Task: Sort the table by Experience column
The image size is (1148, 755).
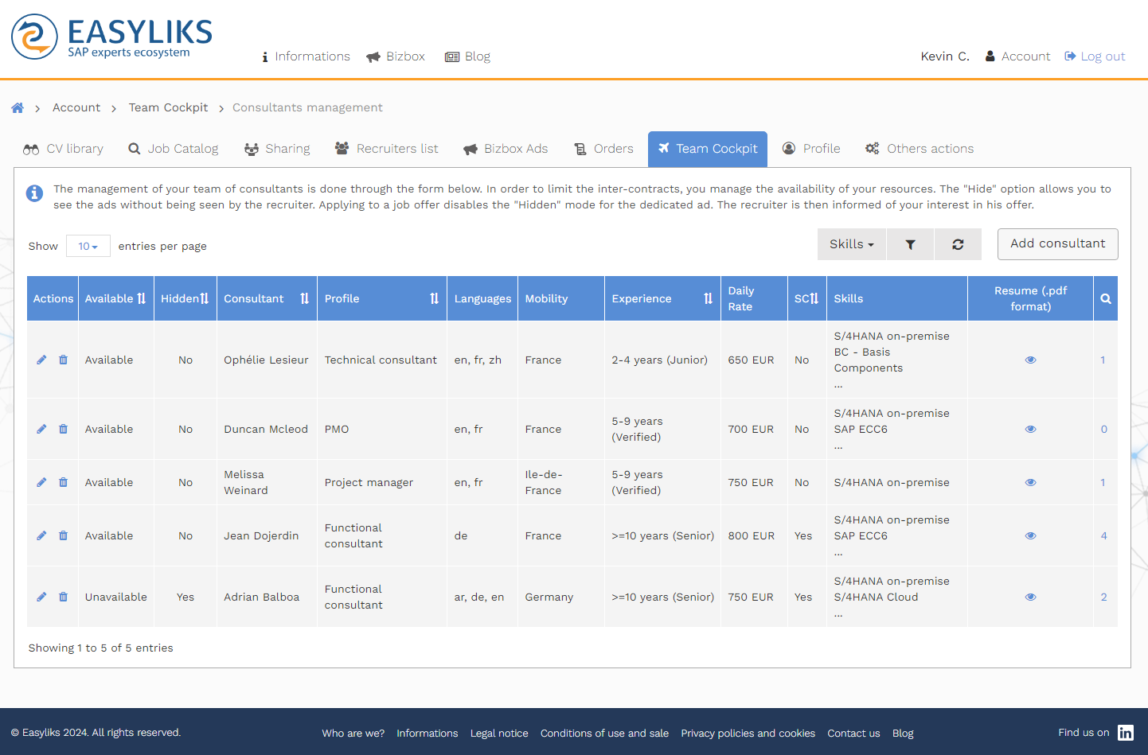Action: [x=708, y=299]
